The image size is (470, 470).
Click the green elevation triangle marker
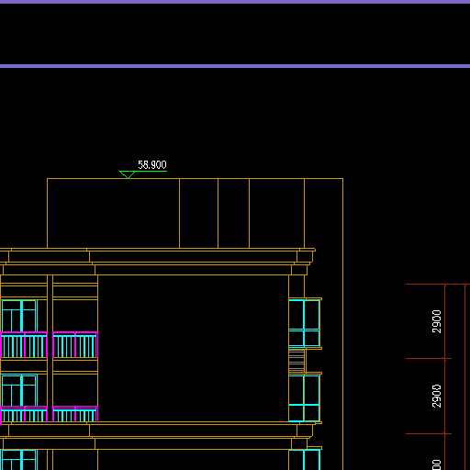128,174
